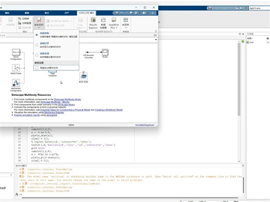
Task: Collapse the Simulink ribbon toolstrip
Action: point(156,31)
